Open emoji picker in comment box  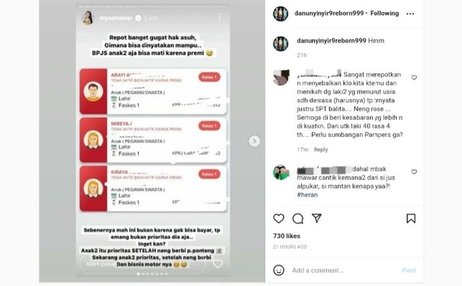tap(279, 270)
